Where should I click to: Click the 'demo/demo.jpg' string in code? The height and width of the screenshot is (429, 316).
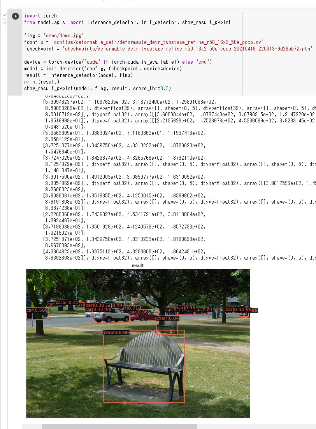point(61,35)
